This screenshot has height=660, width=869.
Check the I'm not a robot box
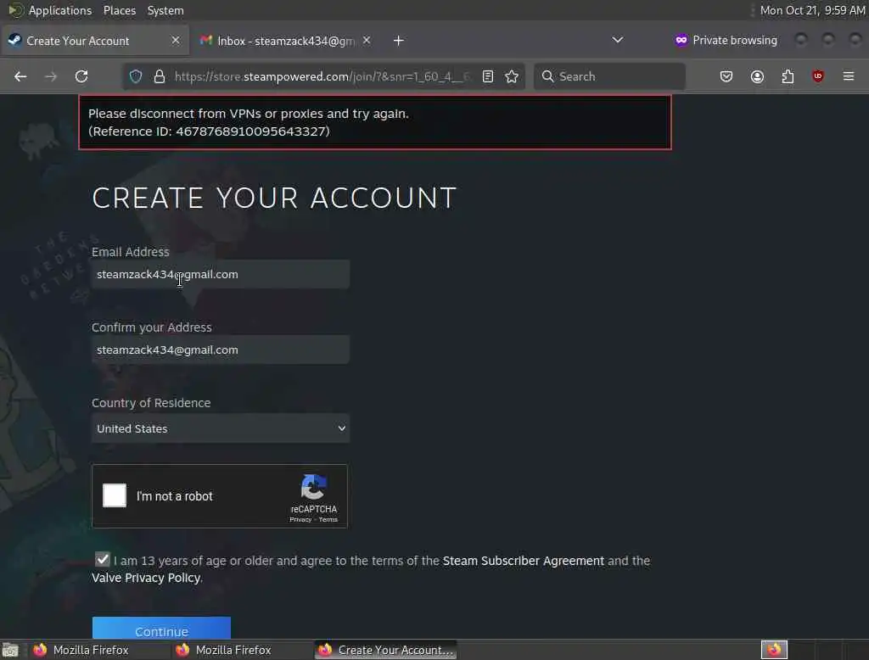(x=115, y=495)
